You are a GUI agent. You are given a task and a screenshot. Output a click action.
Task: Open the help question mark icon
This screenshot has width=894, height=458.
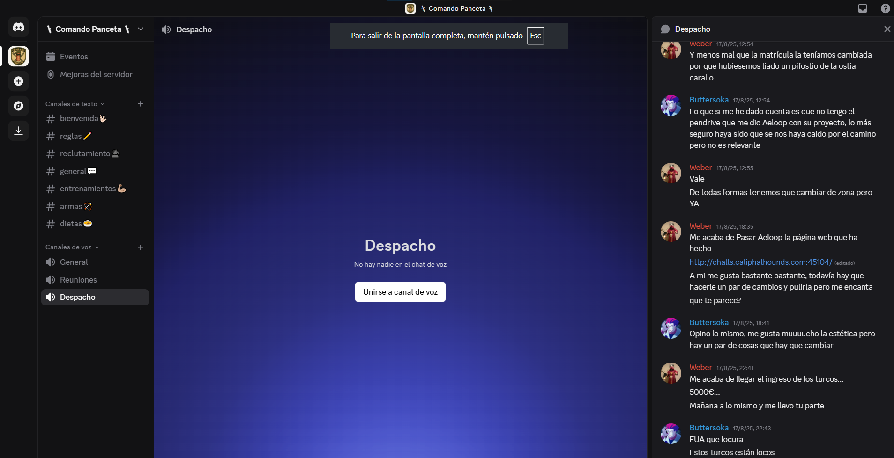pos(885,8)
